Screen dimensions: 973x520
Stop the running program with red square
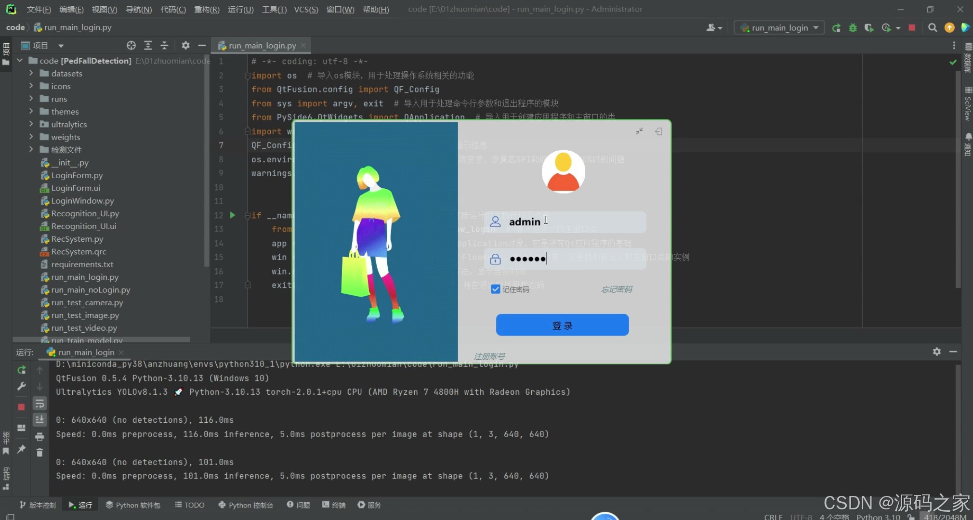click(912, 28)
